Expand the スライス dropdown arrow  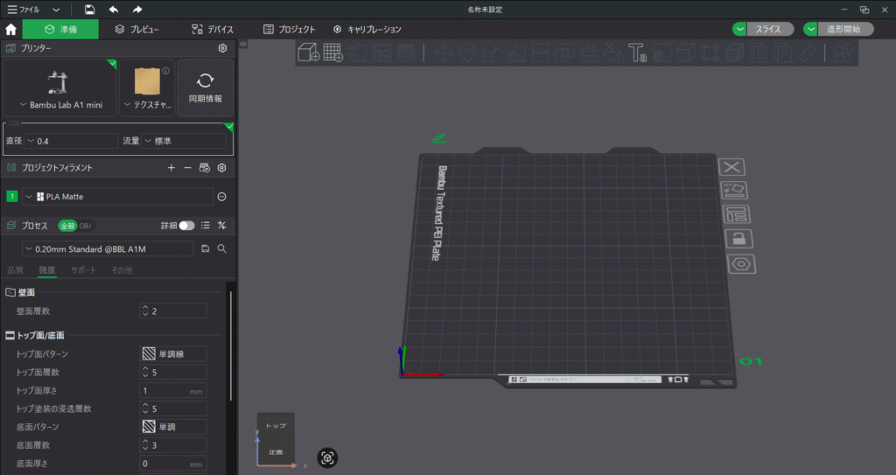(740, 29)
